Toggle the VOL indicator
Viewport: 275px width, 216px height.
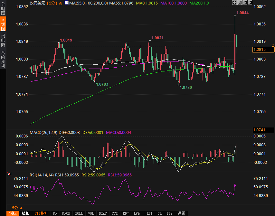91,213
